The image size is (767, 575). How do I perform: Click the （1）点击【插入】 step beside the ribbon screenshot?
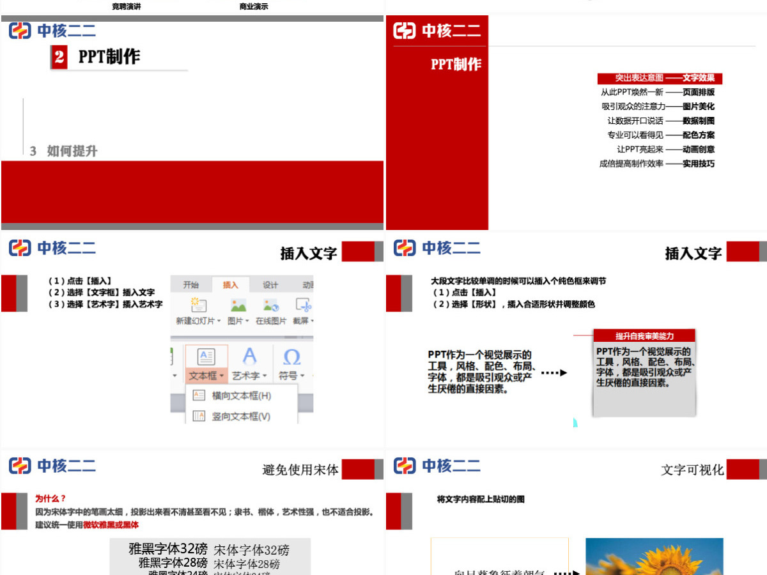(x=81, y=280)
